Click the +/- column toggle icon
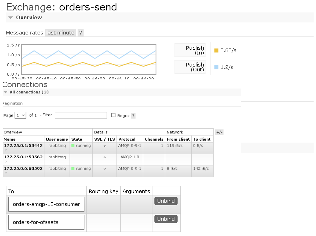The image size is (316, 236). (x=219, y=132)
